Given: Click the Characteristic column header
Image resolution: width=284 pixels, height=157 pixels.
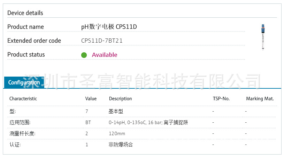Looking at the screenshot, I should 23,99.
